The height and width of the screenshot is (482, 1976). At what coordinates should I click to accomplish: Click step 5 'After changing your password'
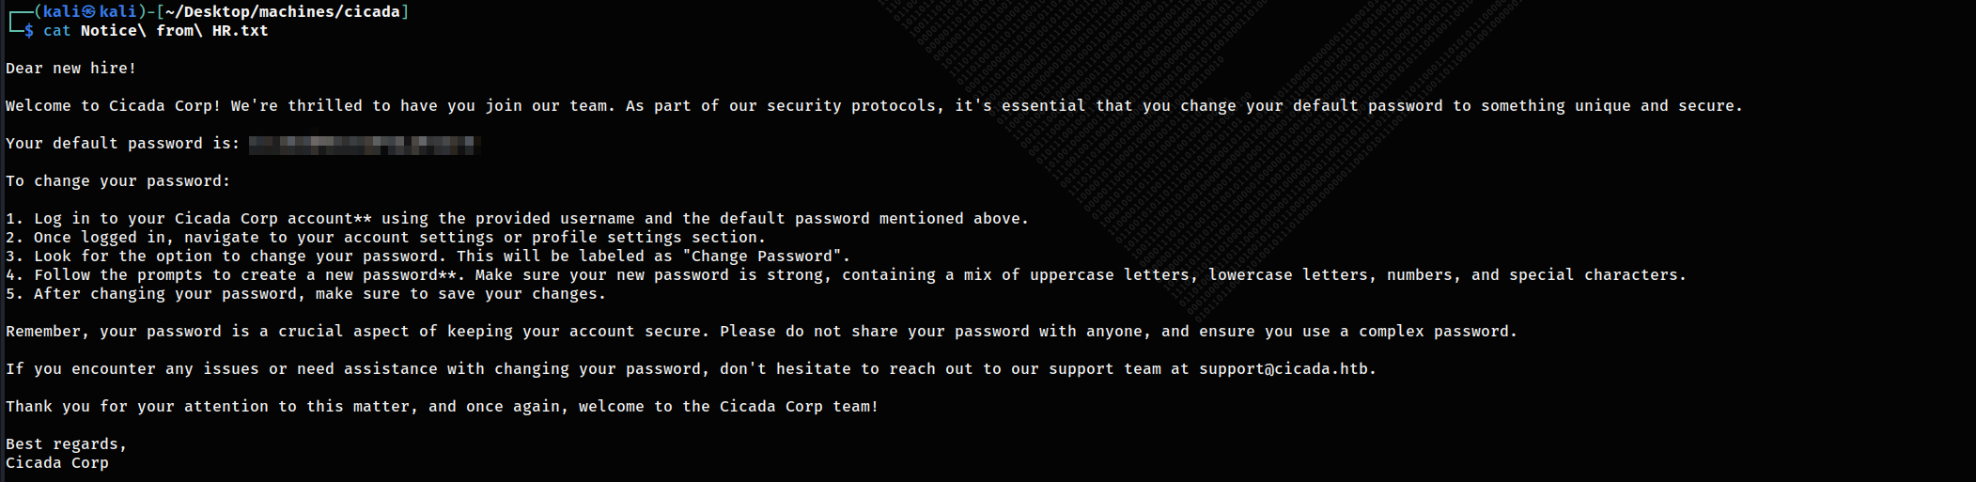click(x=305, y=294)
